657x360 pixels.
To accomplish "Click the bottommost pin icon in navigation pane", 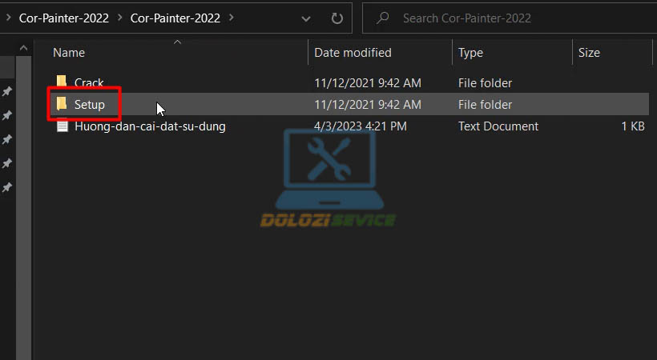I will [x=7, y=187].
